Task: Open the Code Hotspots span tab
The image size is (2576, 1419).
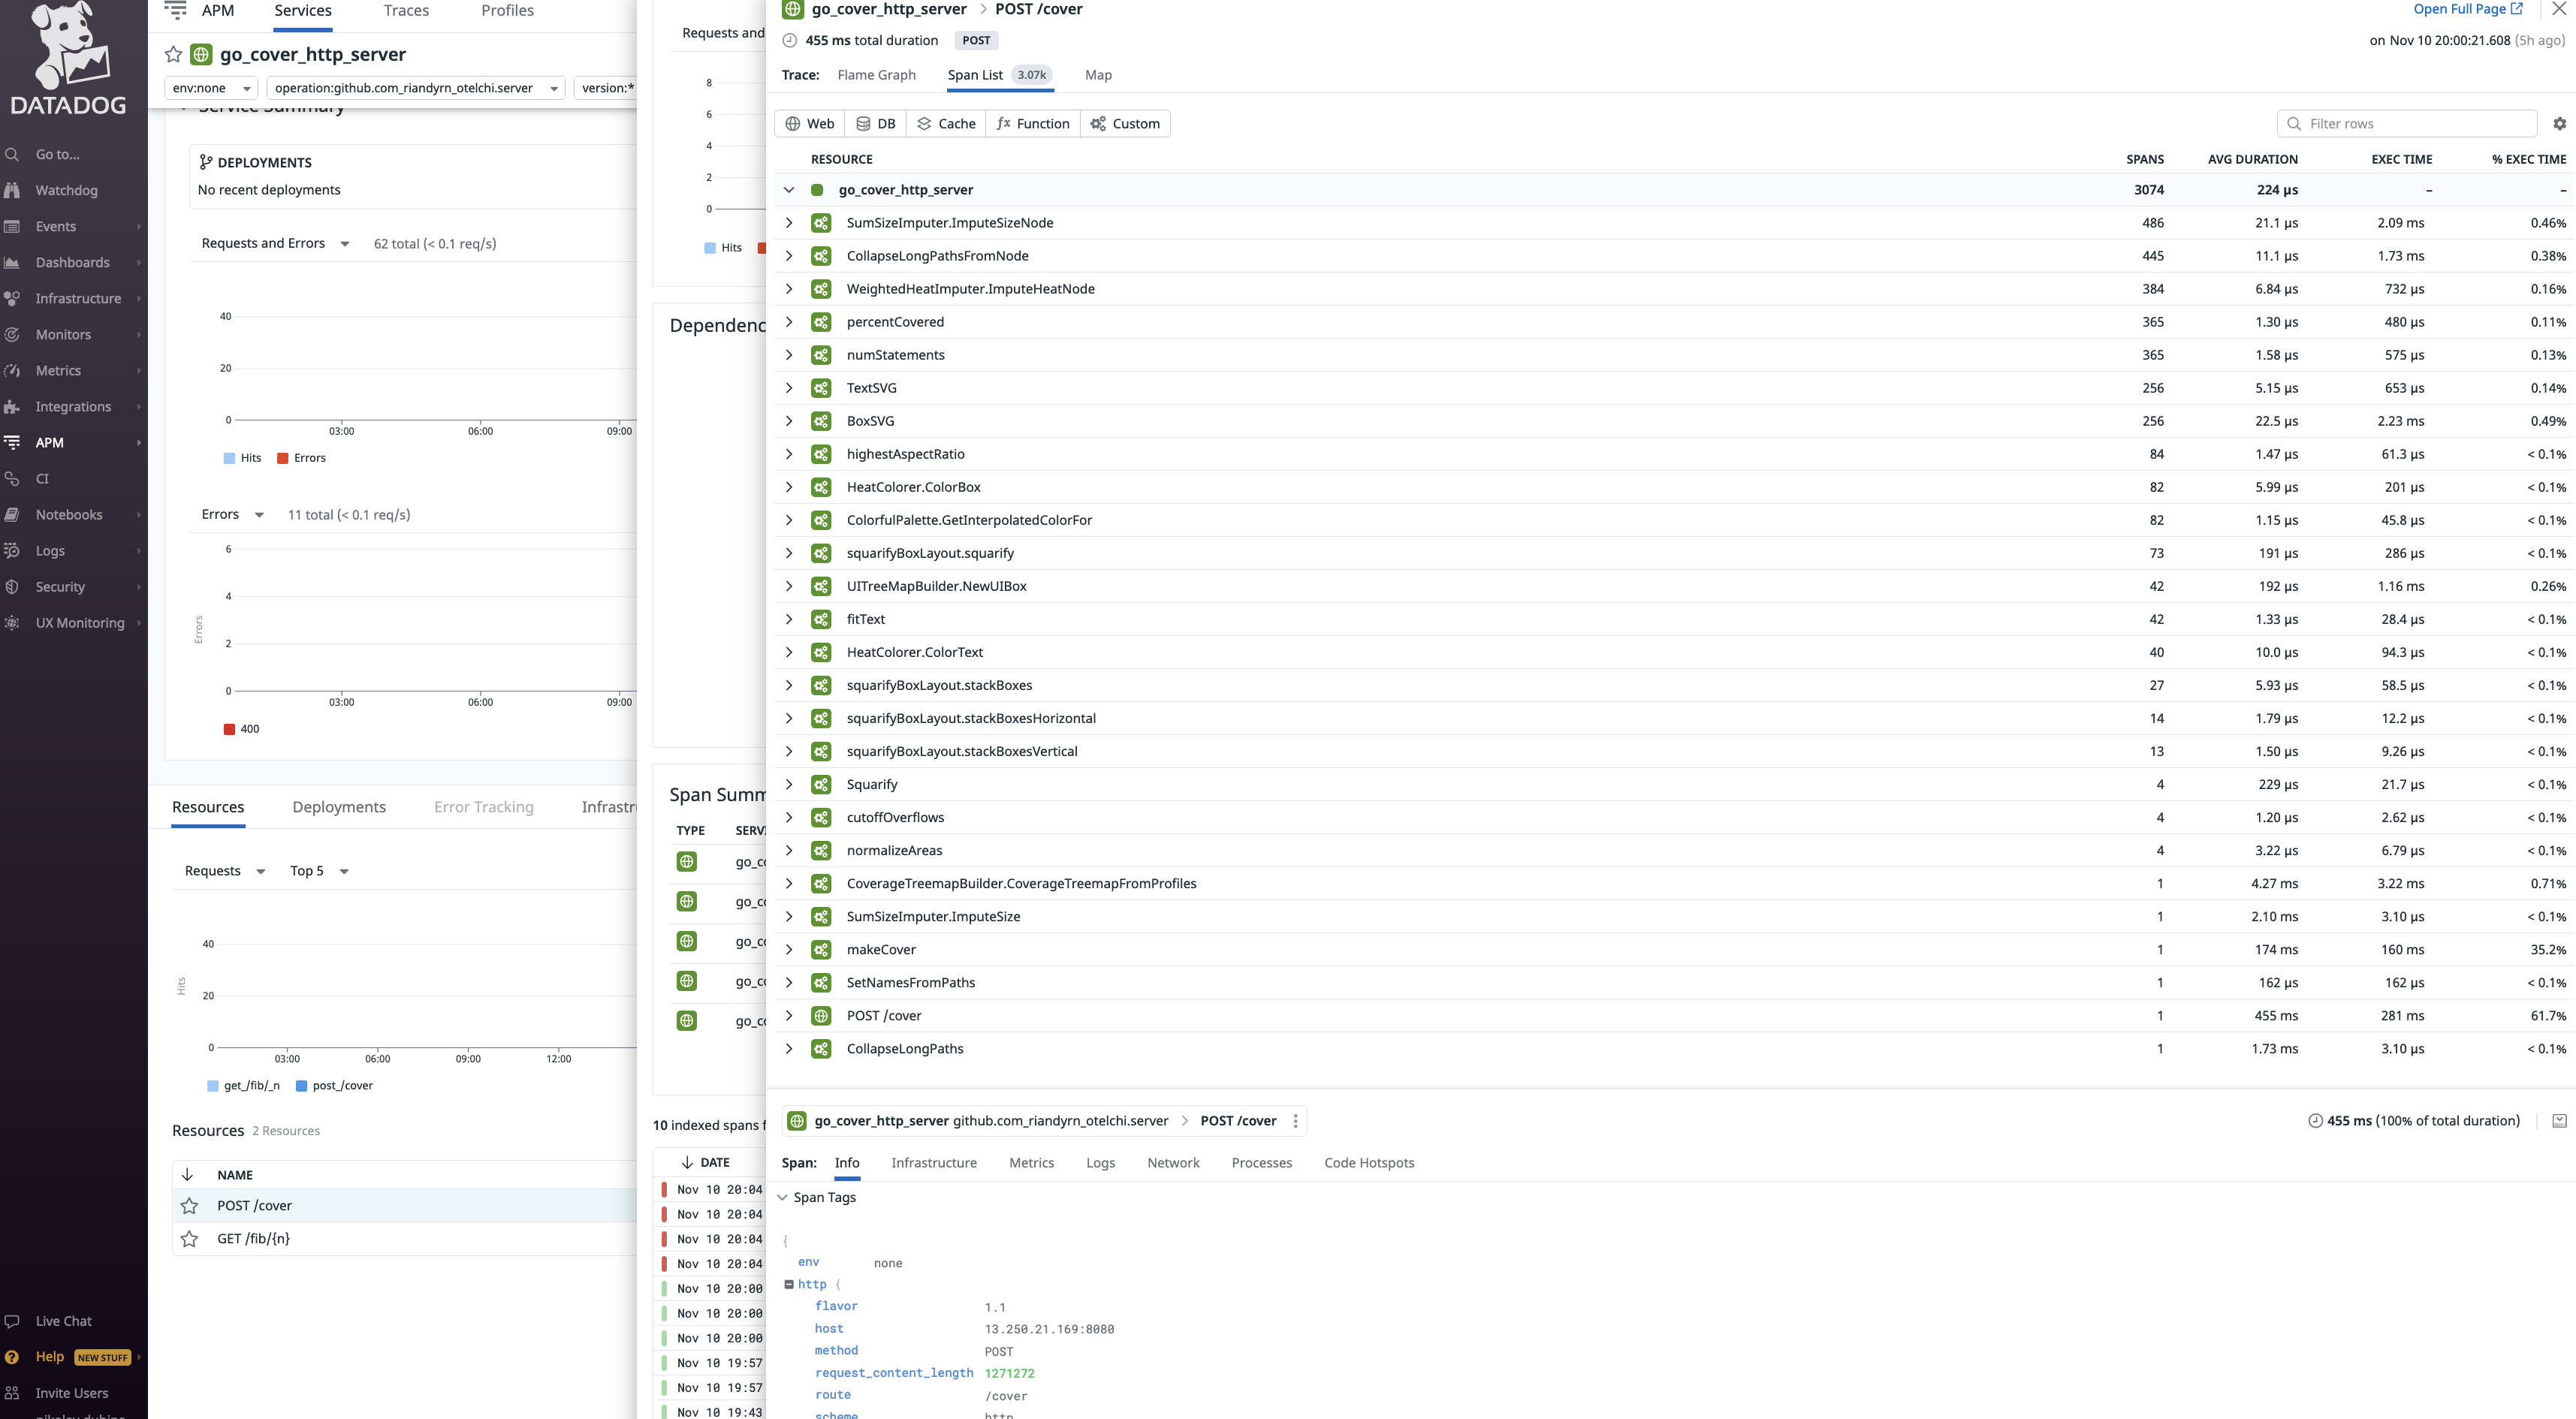Action: tap(1368, 1163)
